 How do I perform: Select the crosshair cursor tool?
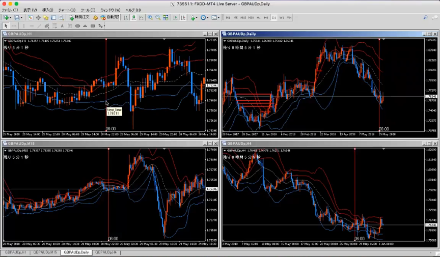[14, 25]
